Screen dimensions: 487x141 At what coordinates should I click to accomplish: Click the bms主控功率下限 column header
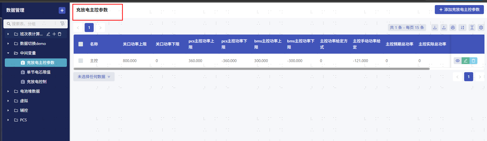coord(300,44)
